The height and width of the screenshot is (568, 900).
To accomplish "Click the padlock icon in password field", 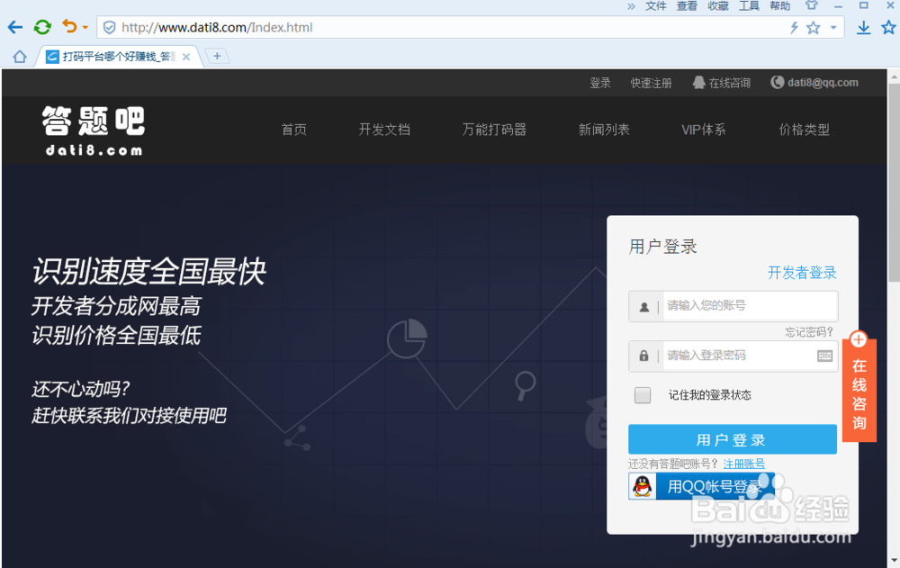I will (644, 356).
